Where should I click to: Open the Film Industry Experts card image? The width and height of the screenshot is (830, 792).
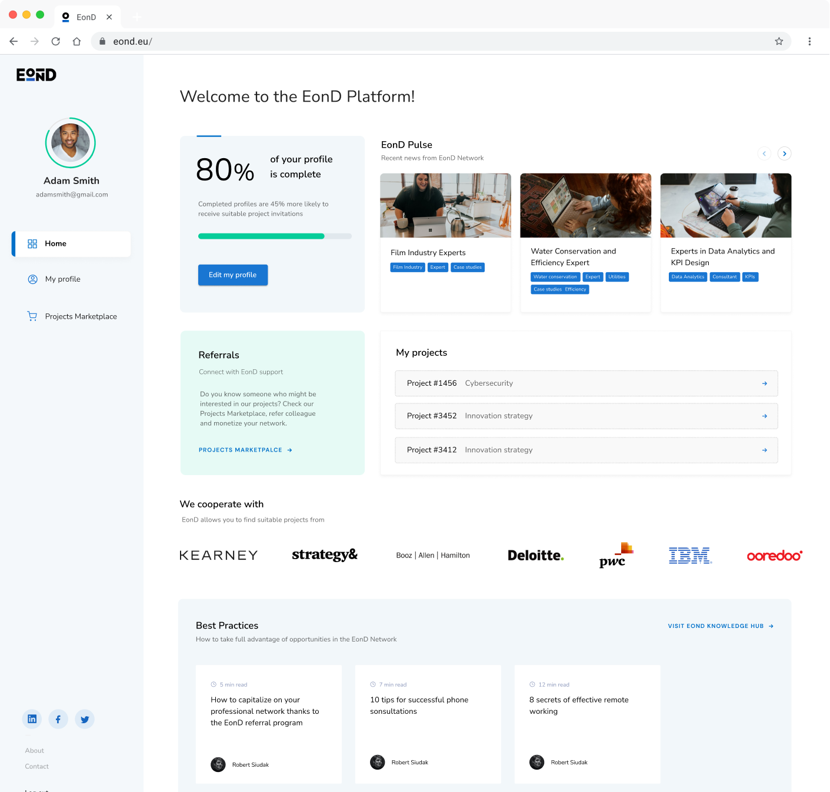click(445, 205)
